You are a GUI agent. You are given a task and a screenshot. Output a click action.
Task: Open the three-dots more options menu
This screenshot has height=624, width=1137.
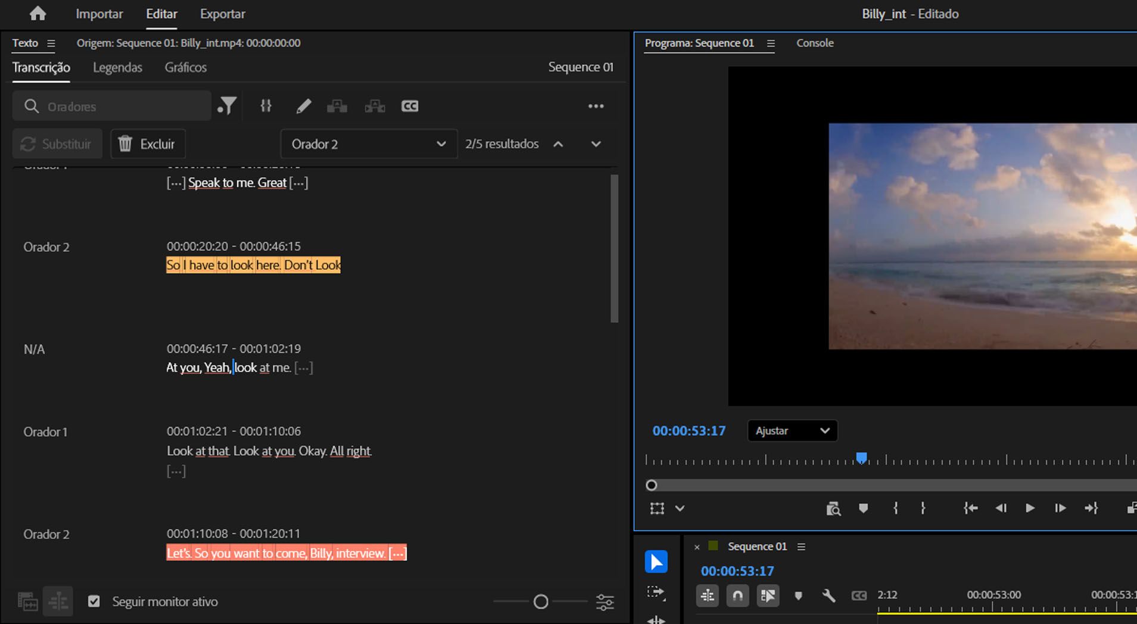pyautogui.click(x=596, y=106)
